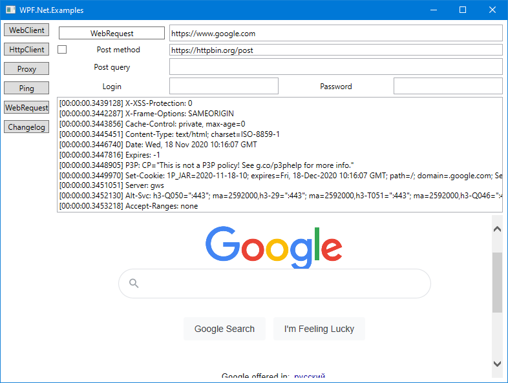Image resolution: width=508 pixels, height=383 pixels.
Task: Focus the https://www.google.com URL field
Action: [335, 34]
